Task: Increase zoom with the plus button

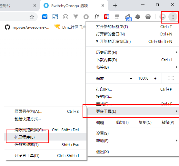Action: tap(155, 78)
